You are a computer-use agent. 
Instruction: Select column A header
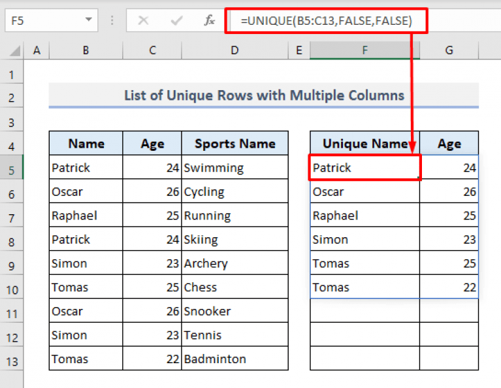click(x=37, y=50)
